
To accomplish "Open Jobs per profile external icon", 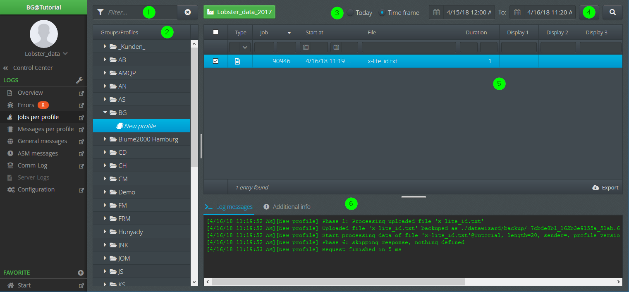I will (x=81, y=117).
